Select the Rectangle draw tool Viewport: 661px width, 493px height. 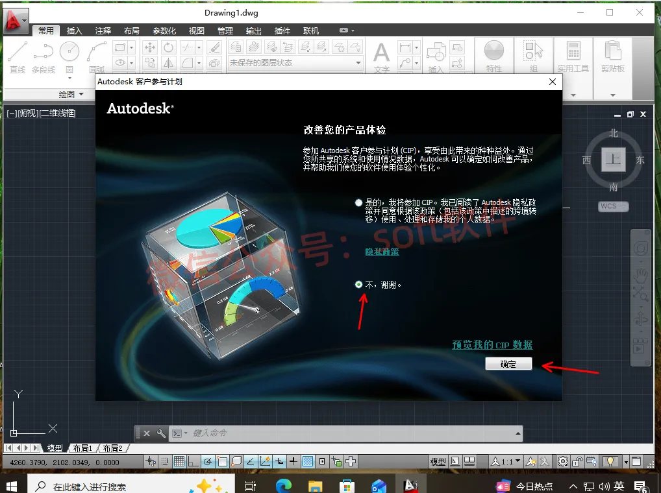point(121,47)
